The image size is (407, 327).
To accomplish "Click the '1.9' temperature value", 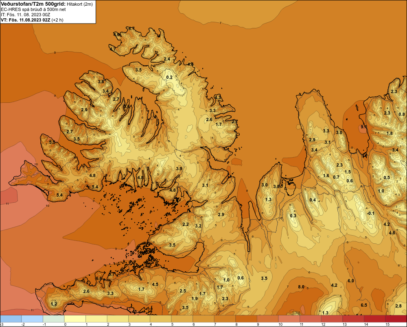I will (195, 299).
